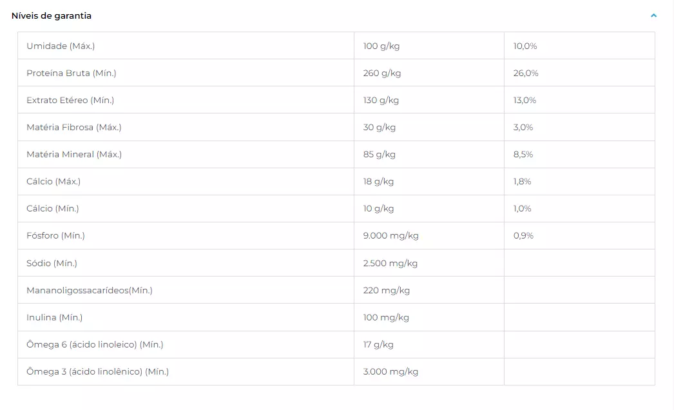Collapse the Níveis de garantia section chevron
The height and width of the screenshot is (410, 674).
point(653,15)
